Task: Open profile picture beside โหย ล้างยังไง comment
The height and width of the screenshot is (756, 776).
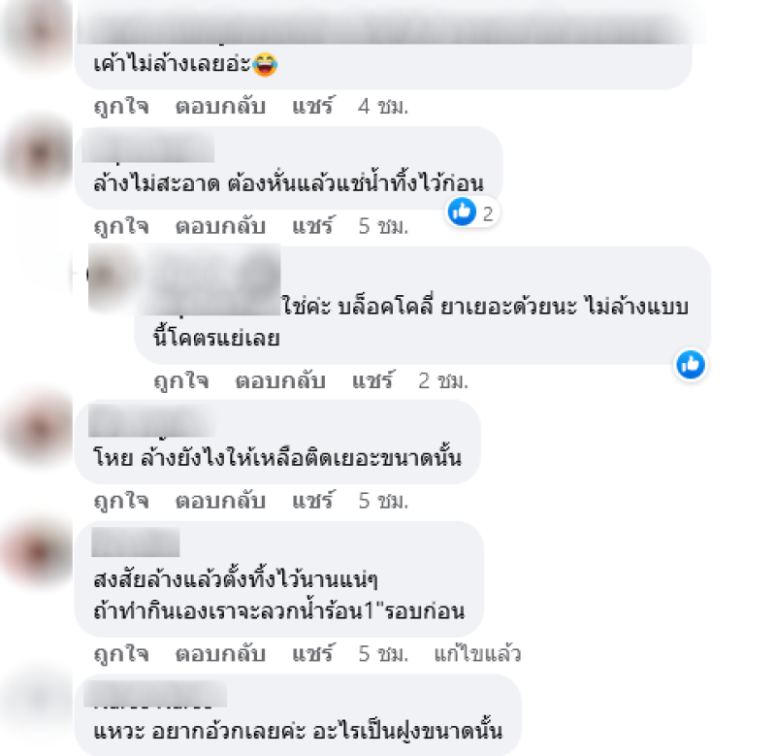Action: click(39, 430)
